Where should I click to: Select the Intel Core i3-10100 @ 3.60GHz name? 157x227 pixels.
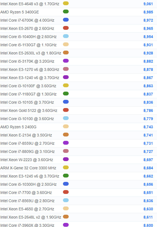(27, 119)
